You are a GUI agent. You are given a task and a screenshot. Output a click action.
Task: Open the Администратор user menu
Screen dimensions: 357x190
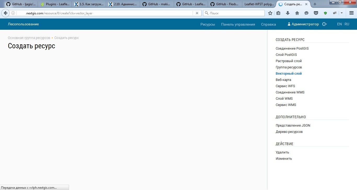[303, 24]
